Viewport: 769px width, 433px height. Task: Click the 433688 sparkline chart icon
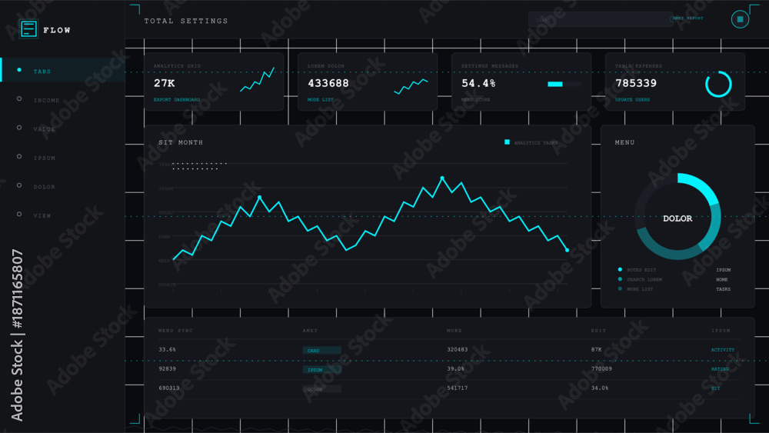411,86
